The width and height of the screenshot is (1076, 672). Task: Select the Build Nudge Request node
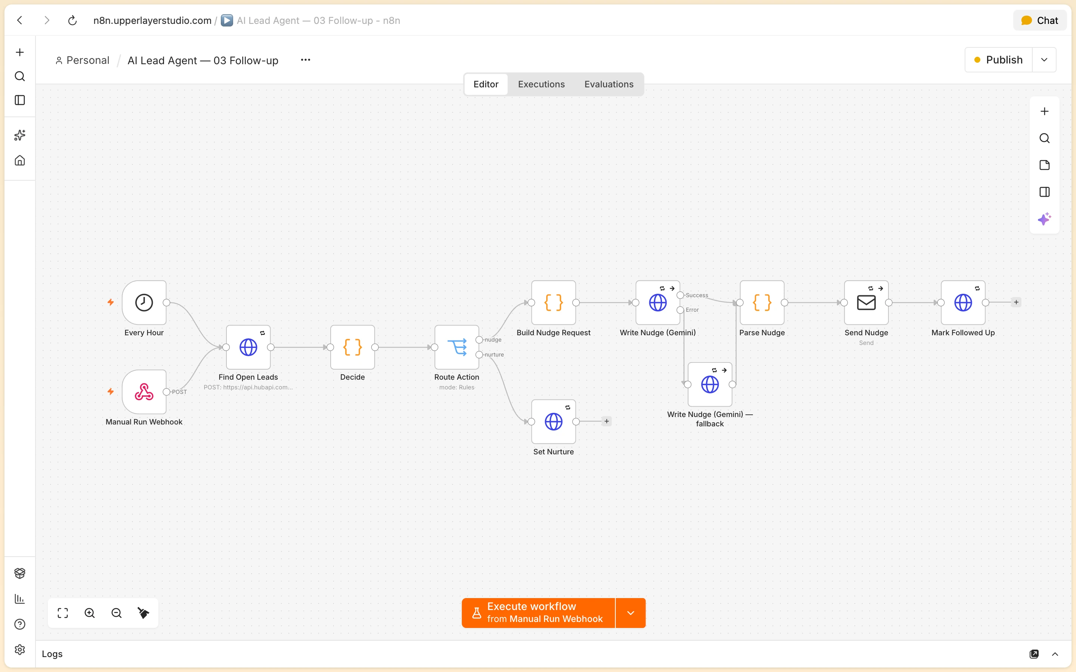[554, 303]
